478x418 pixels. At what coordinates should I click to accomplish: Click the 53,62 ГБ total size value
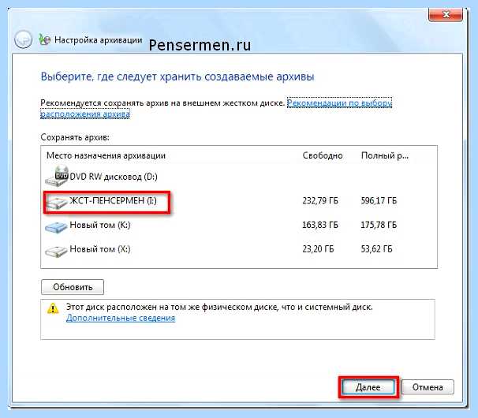(377, 249)
